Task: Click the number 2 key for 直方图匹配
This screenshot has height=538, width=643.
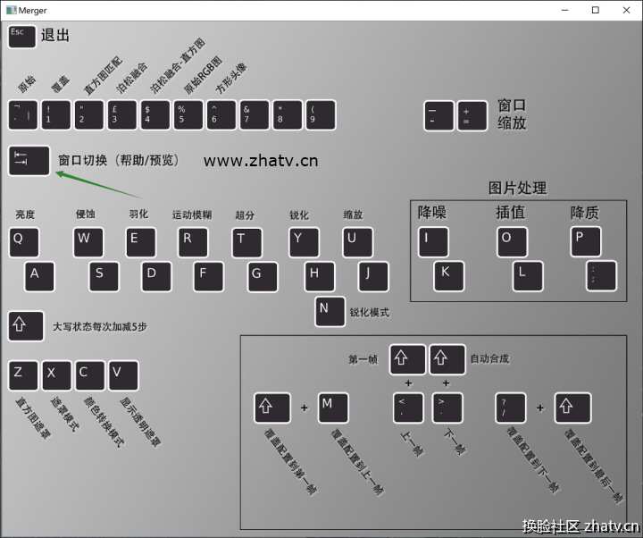Action: coord(89,115)
